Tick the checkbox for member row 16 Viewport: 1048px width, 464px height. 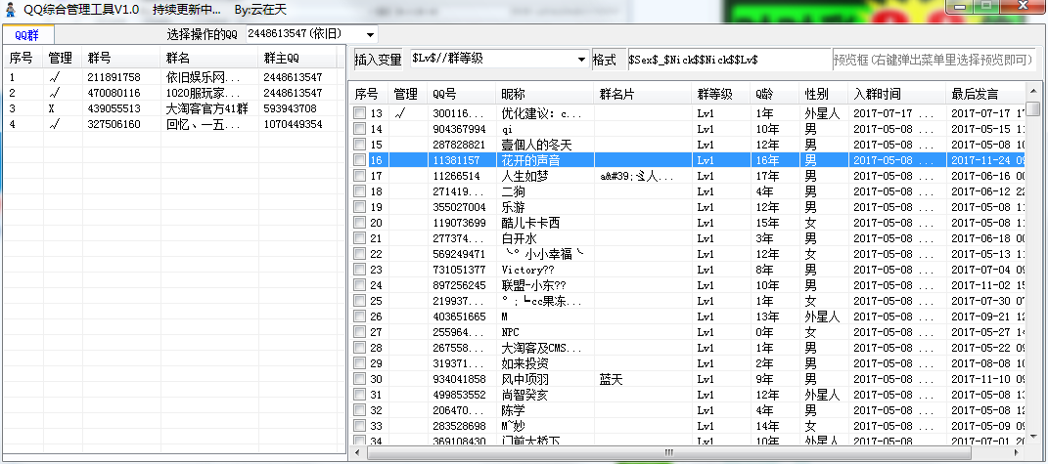coord(361,160)
